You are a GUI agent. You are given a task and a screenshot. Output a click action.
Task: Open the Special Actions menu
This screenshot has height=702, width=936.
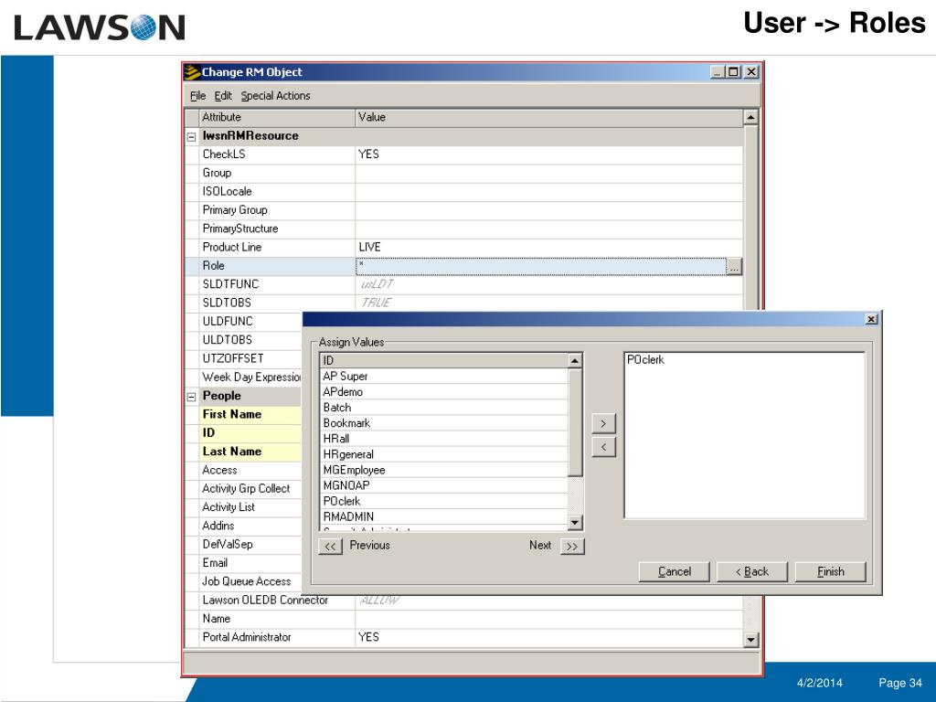[275, 95]
